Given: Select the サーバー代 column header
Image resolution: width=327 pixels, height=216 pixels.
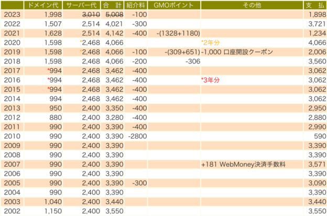Looking at the screenshot, I should [80, 5].
